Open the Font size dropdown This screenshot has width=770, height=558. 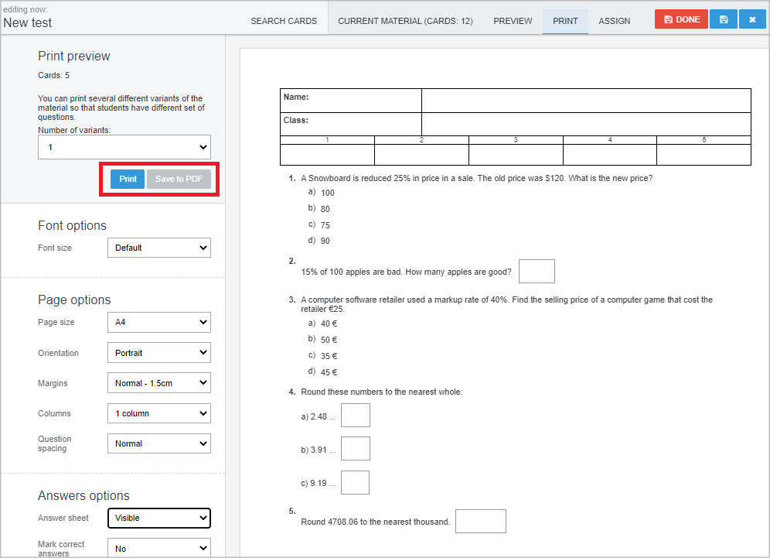159,248
